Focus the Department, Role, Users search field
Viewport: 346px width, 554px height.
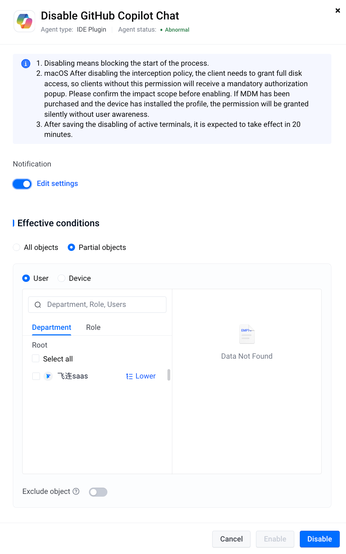pyautogui.click(x=97, y=305)
